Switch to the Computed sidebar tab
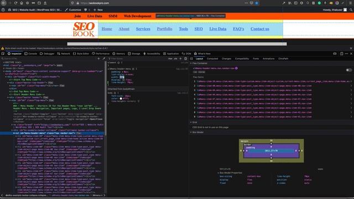 click(x=212, y=59)
